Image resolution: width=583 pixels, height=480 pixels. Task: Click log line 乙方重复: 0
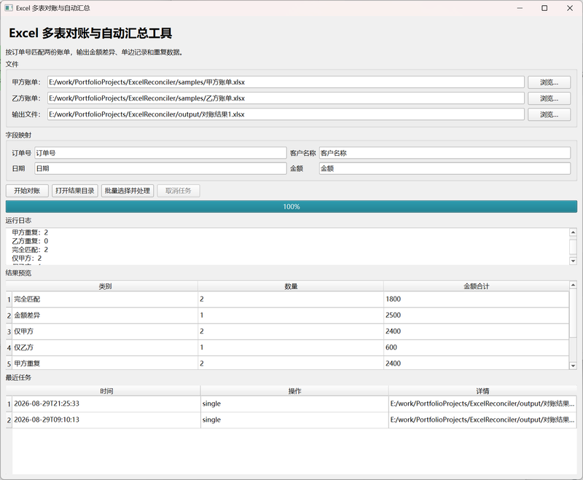tap(30, 241)
